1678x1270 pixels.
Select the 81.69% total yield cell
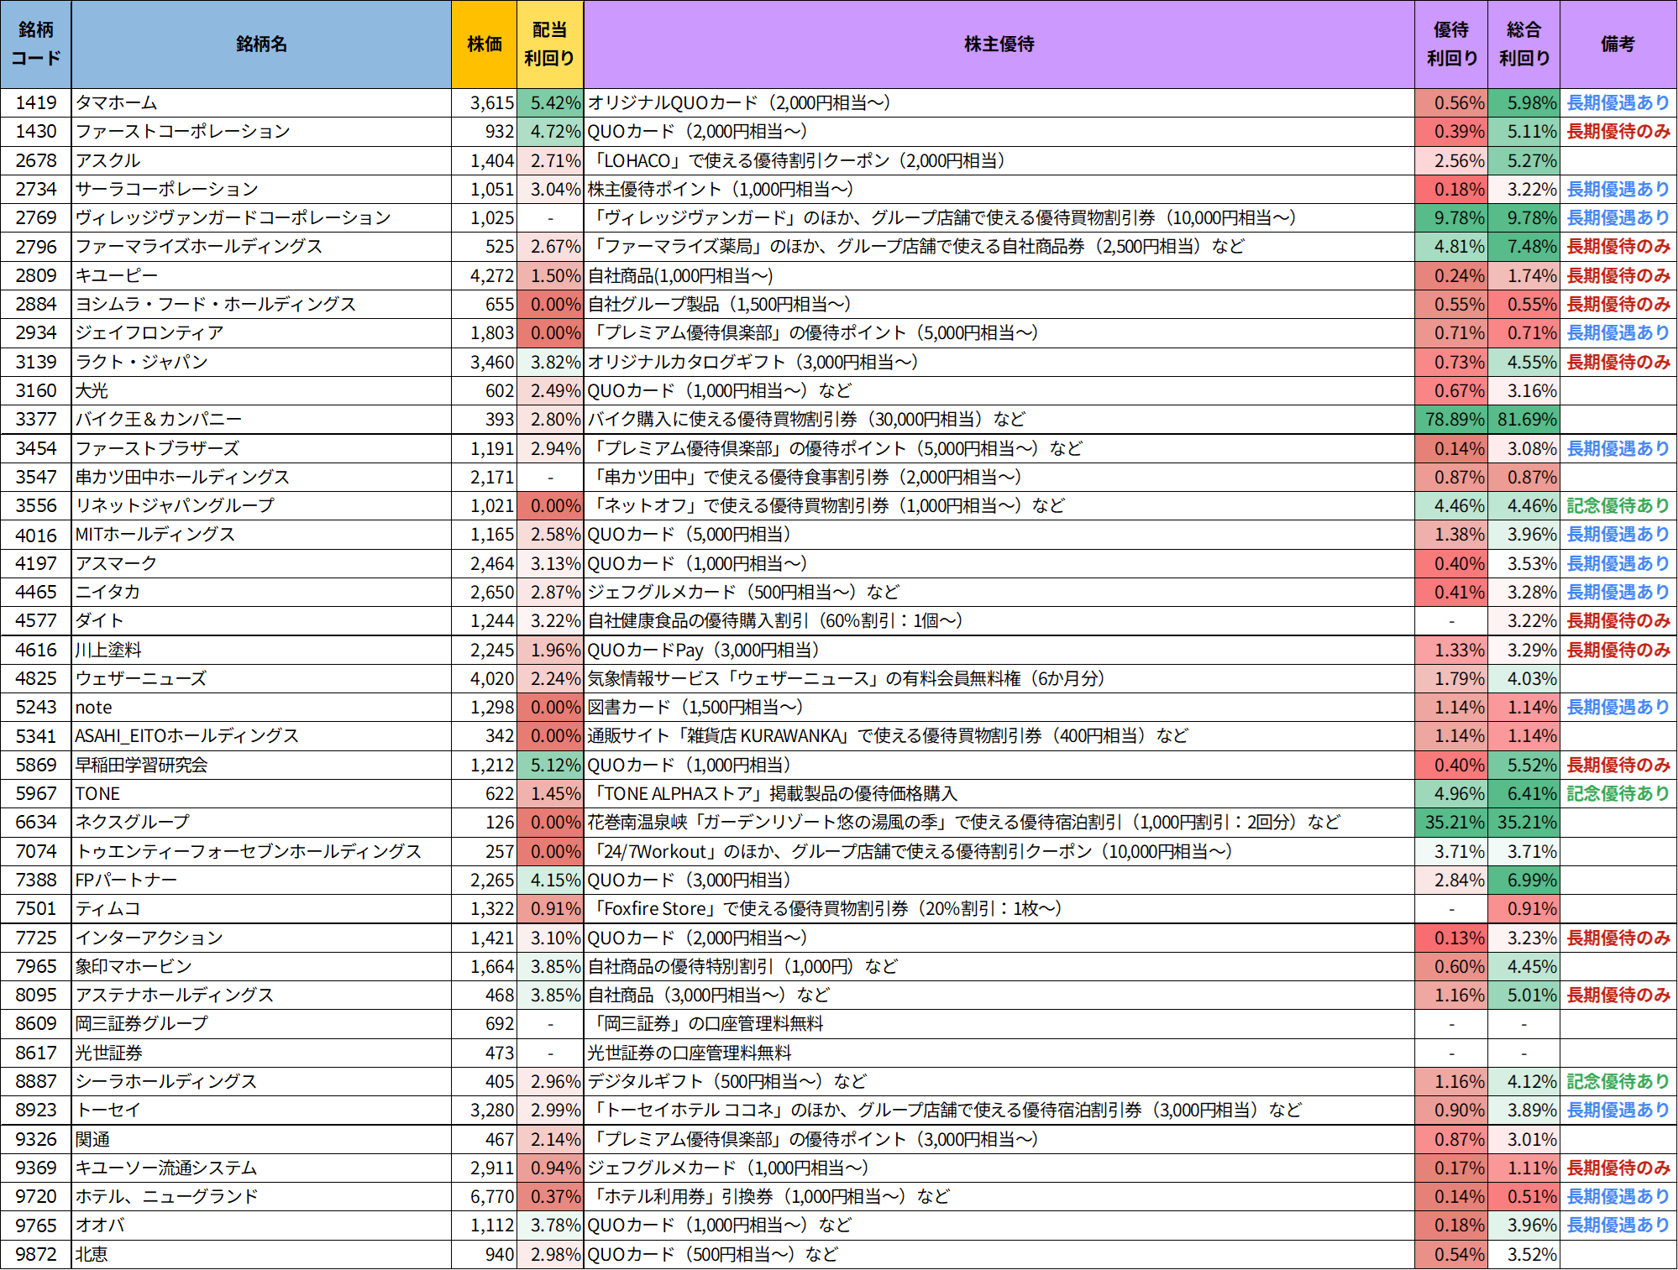point(1523,419)
